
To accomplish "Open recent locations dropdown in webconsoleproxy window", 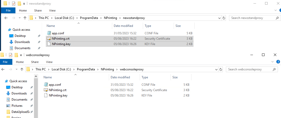I will pyautogui.click(x=17, y=70).
